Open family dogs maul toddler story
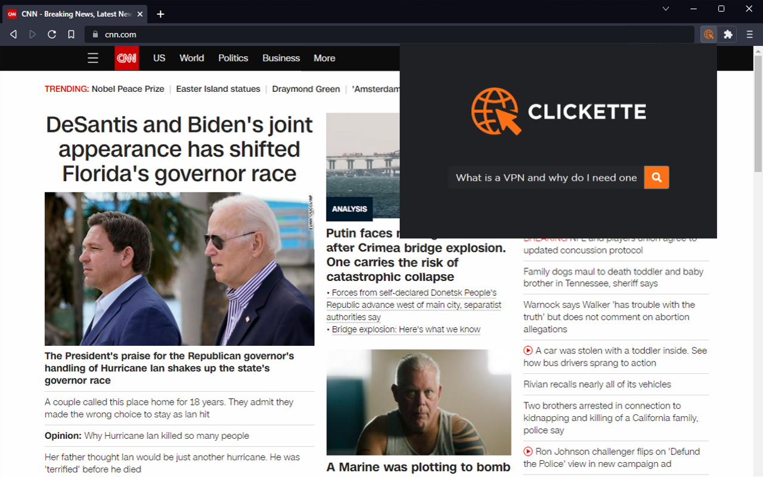The height and width of the screenshot is (477, 763). (613, 277)
